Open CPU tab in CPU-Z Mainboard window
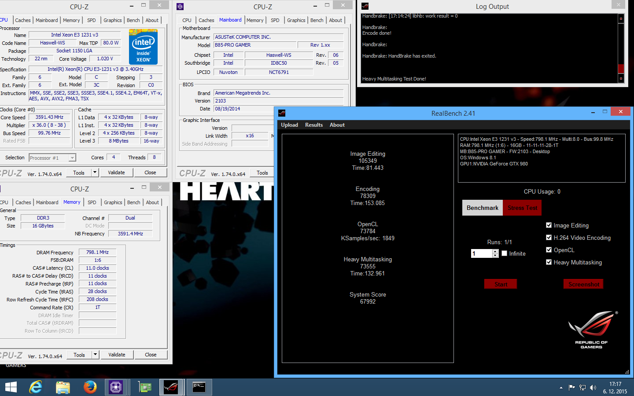Screen dimensions: 634x396 (x=187, y=20)
